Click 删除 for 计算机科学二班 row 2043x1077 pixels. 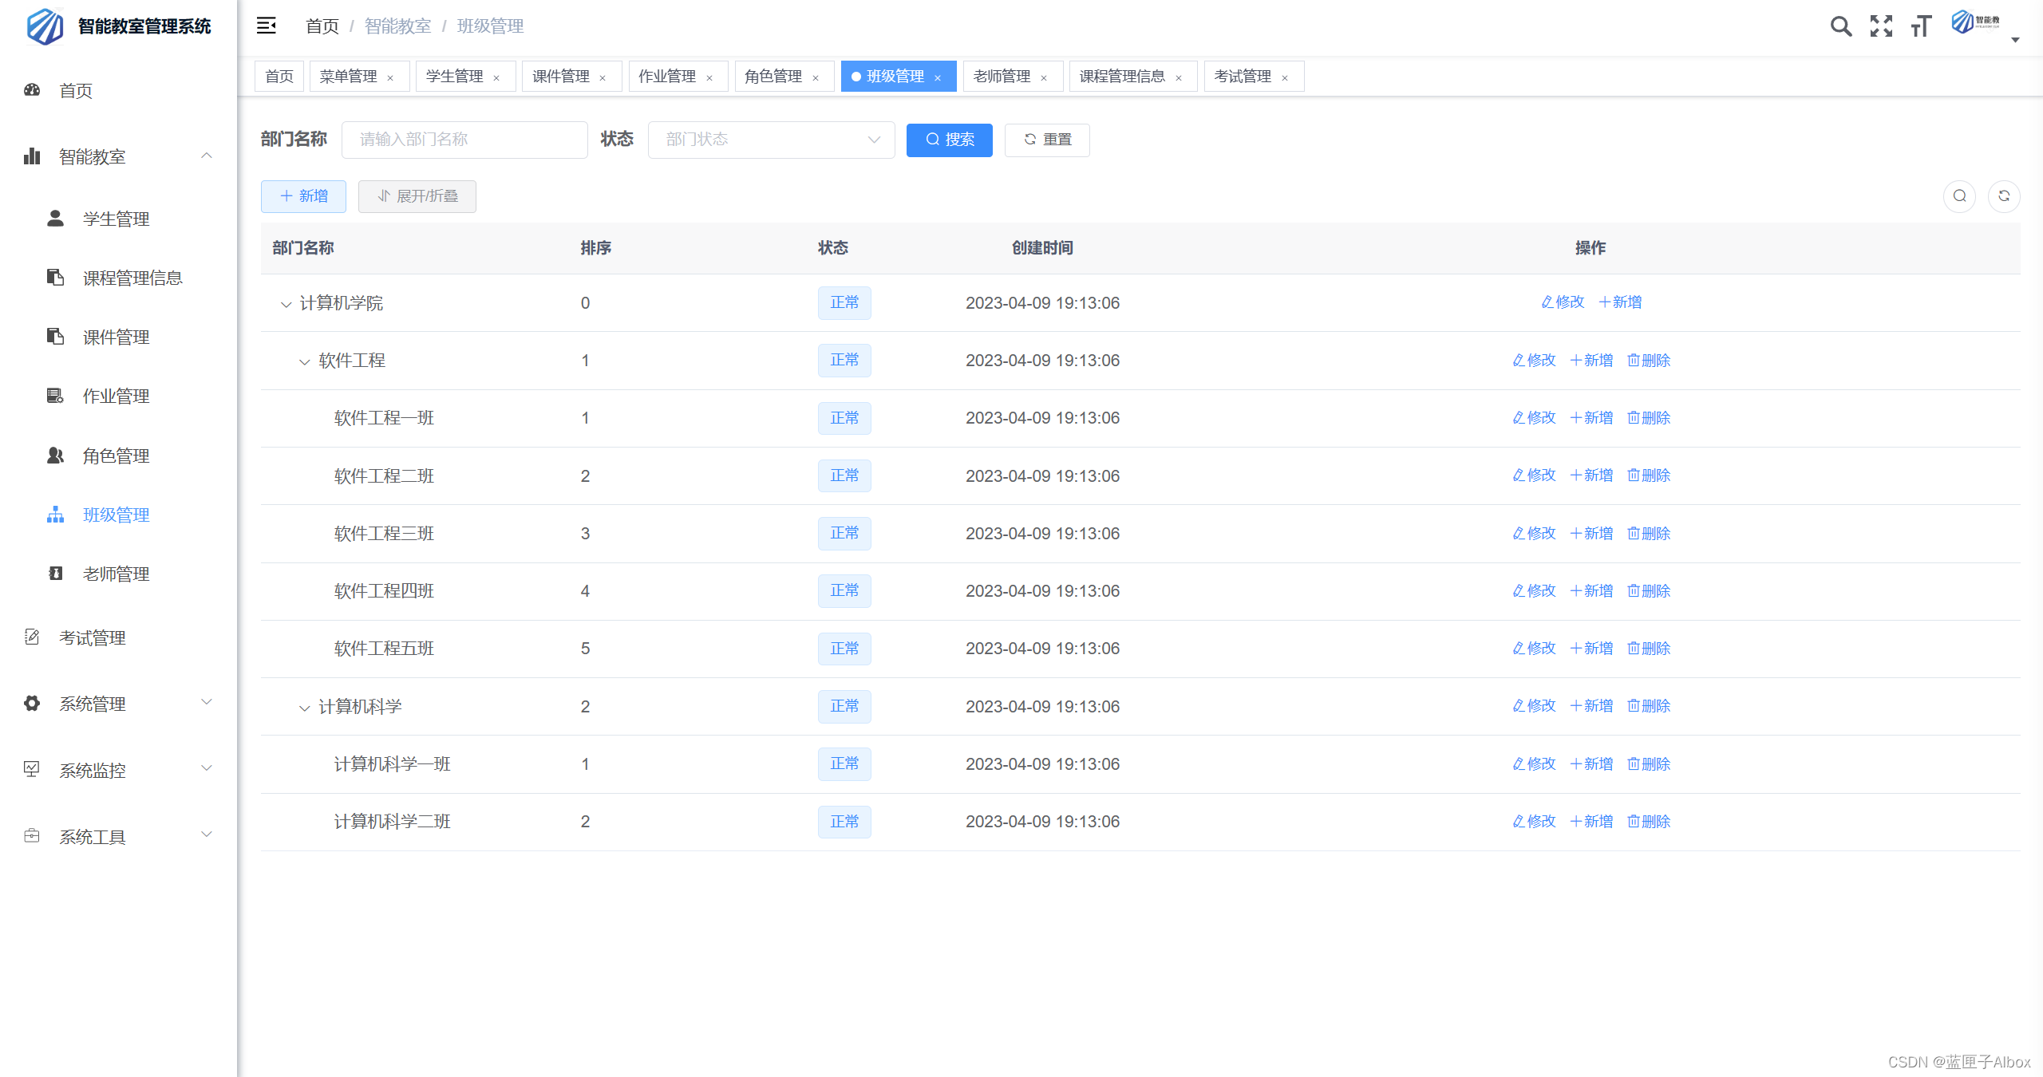[x=1649, y=822]
